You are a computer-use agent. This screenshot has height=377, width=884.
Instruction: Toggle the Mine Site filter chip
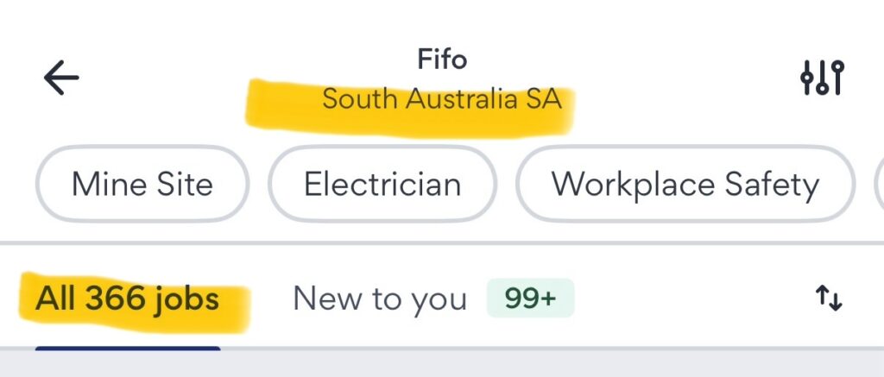142,185
